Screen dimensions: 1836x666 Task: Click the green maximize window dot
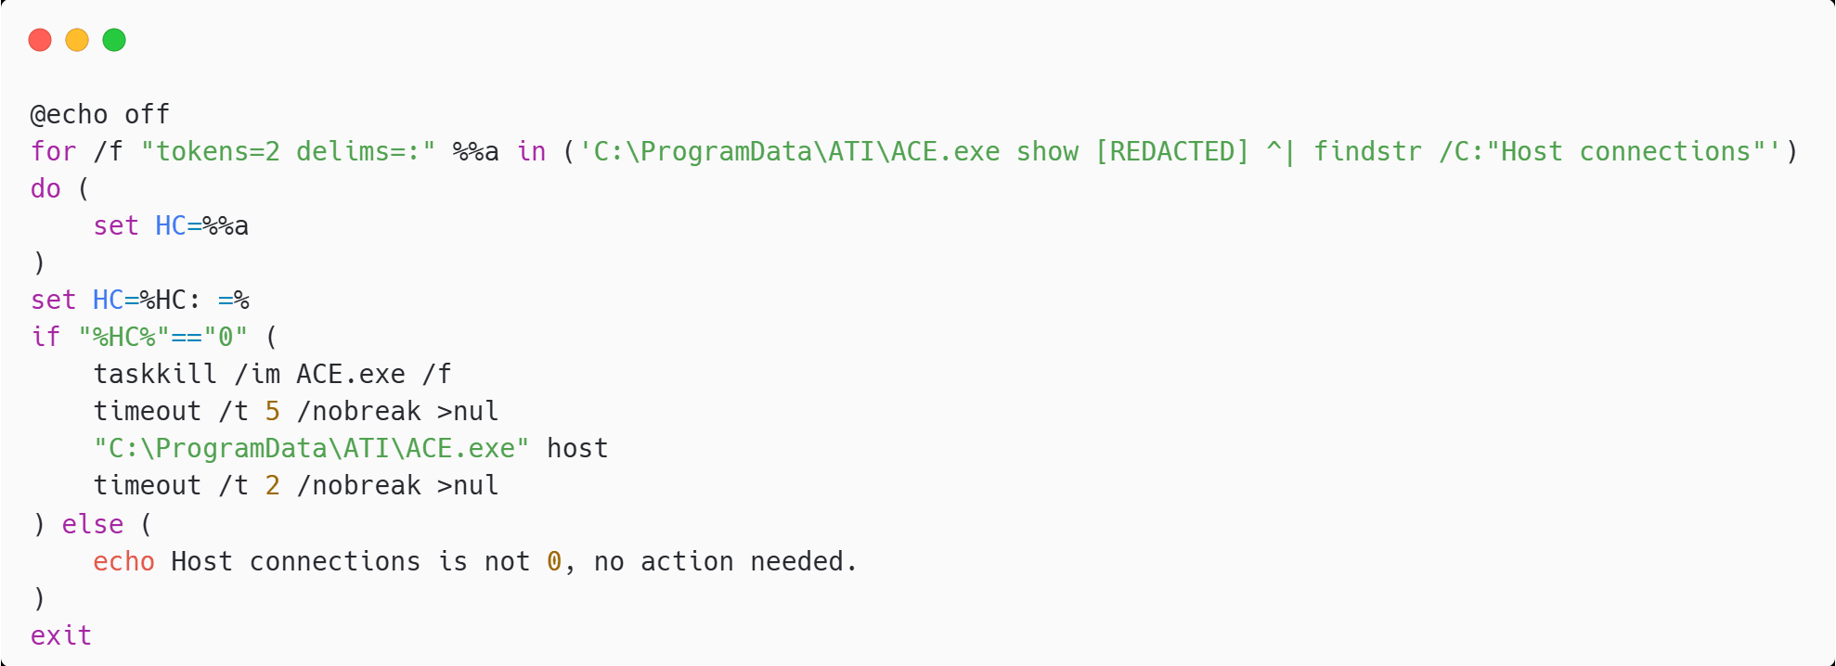click(x=114, y=40)
